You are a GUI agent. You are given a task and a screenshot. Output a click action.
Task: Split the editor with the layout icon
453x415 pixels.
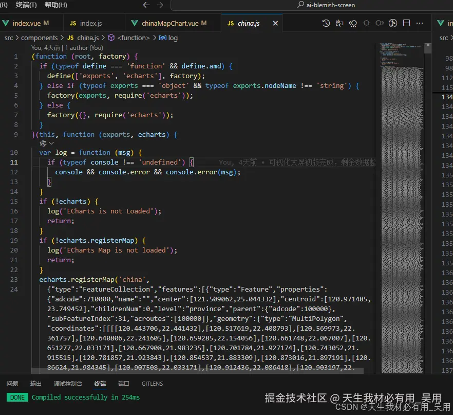[406, 23]
